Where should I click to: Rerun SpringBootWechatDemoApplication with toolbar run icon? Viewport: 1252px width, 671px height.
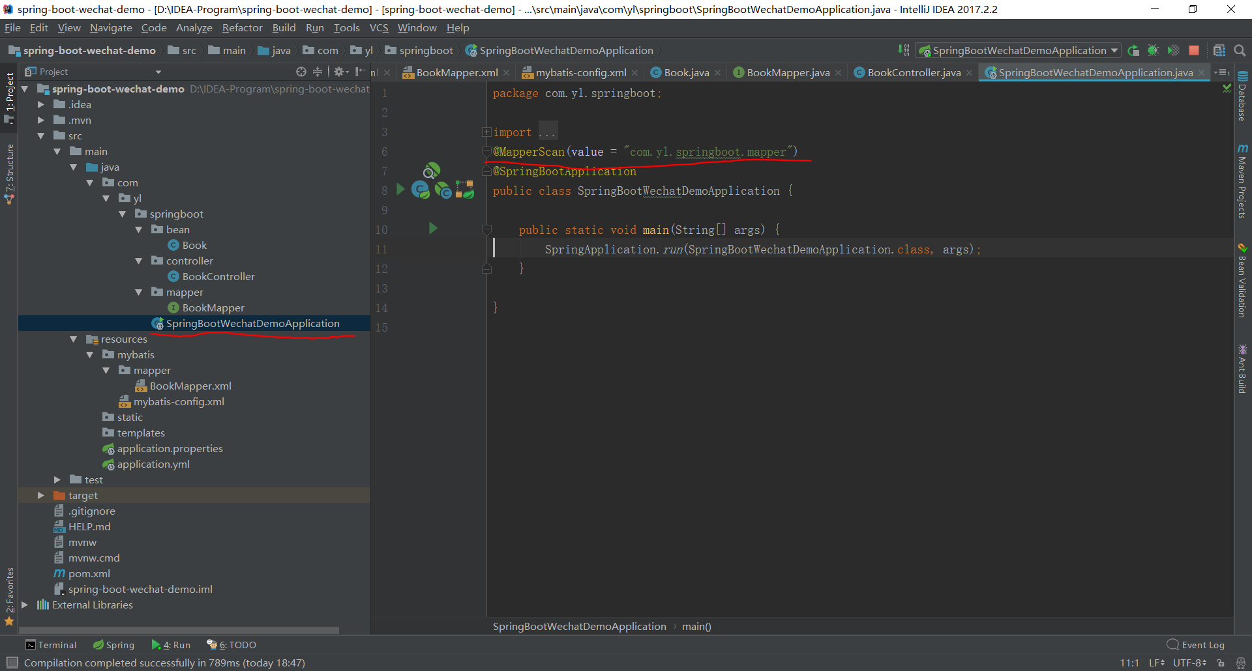pyautogui.click(x=1133, y=51)
